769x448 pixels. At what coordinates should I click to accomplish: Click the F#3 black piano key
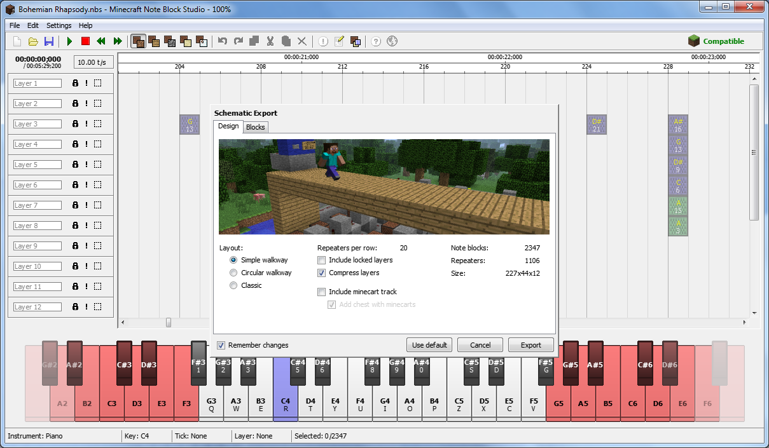(198, 363)
